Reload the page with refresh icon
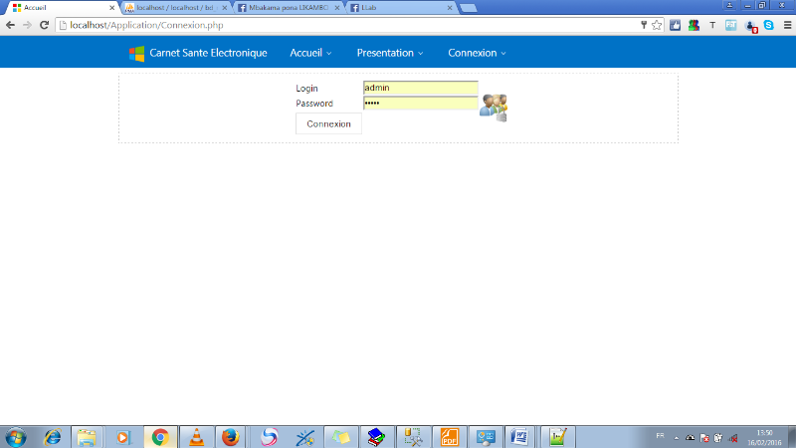Screen dimensions: 796x448 [x=44, y=25]
